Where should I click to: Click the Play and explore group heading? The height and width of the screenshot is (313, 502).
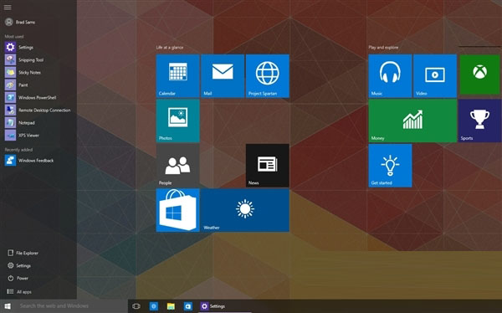(x=383, y=48)
